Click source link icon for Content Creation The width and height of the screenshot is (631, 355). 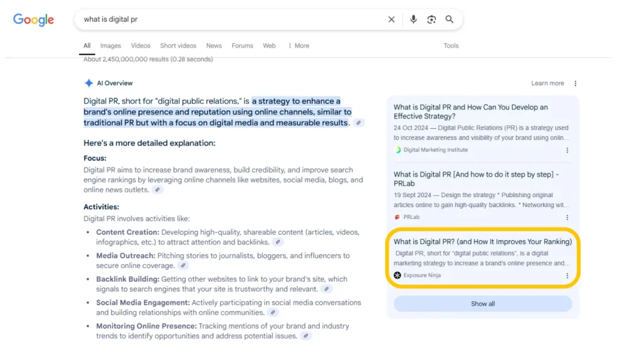(278, 242)
